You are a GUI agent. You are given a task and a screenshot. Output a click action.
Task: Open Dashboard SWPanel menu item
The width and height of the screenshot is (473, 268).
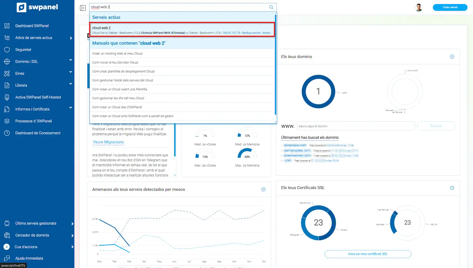tap(32, 26)
